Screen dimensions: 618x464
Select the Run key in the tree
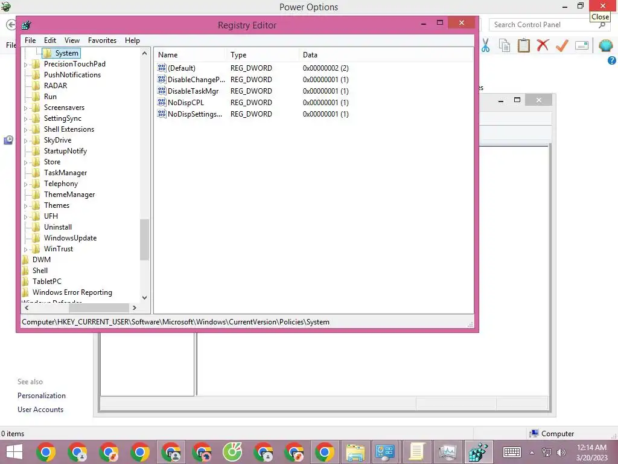coord(50,97)
